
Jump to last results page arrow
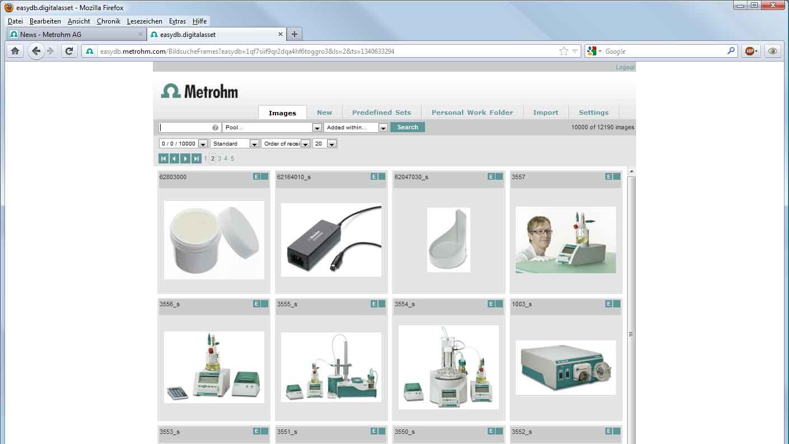[197, 158]
